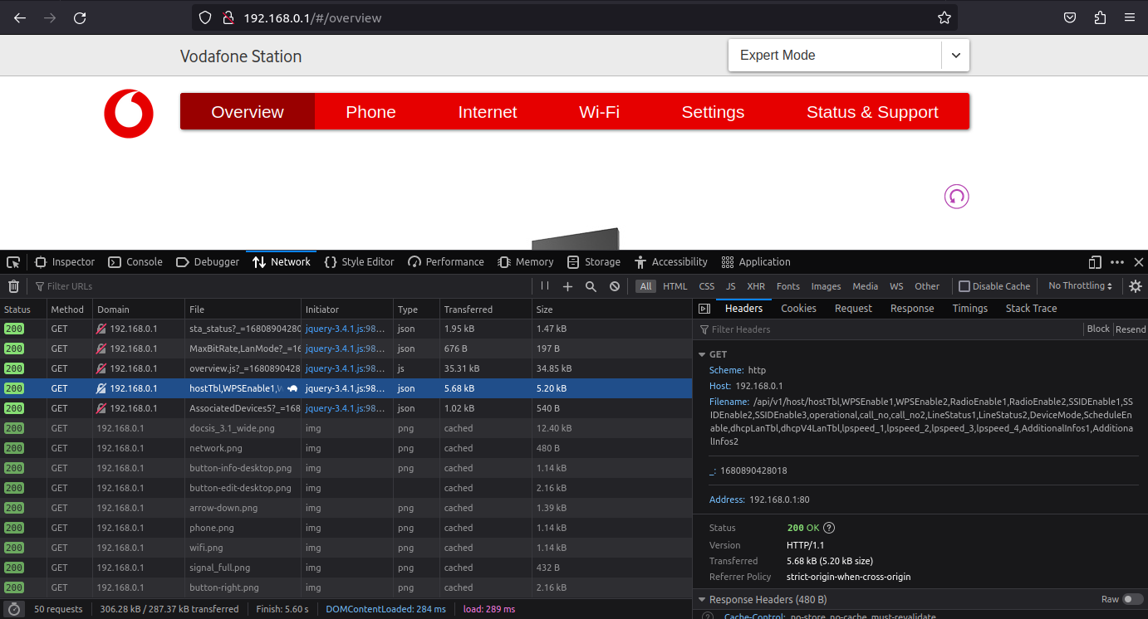Click the Filter URLs input field
The width and height of the screenshot is (1148, 619).
point(282,286)
